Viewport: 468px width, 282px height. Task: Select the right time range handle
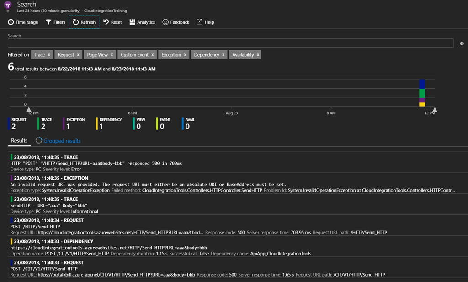click(x=435, y=110)
